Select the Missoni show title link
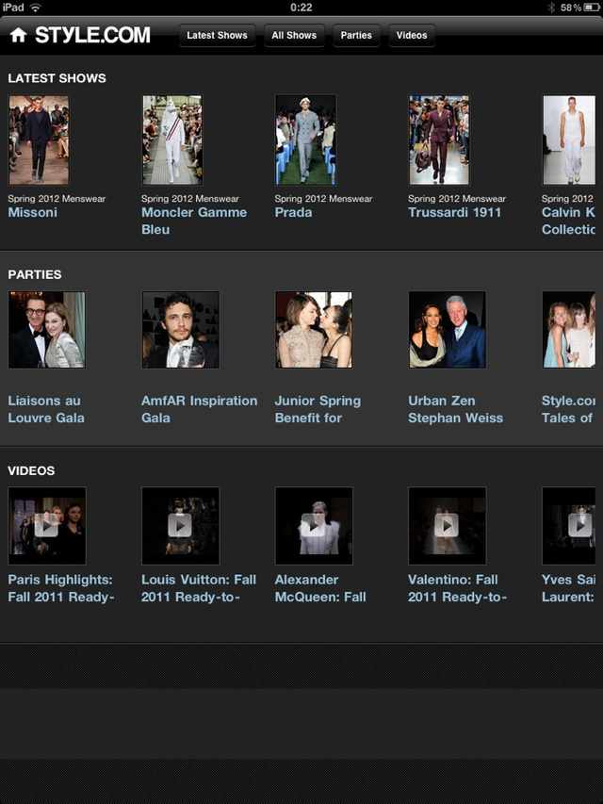 tap(32, 212)
